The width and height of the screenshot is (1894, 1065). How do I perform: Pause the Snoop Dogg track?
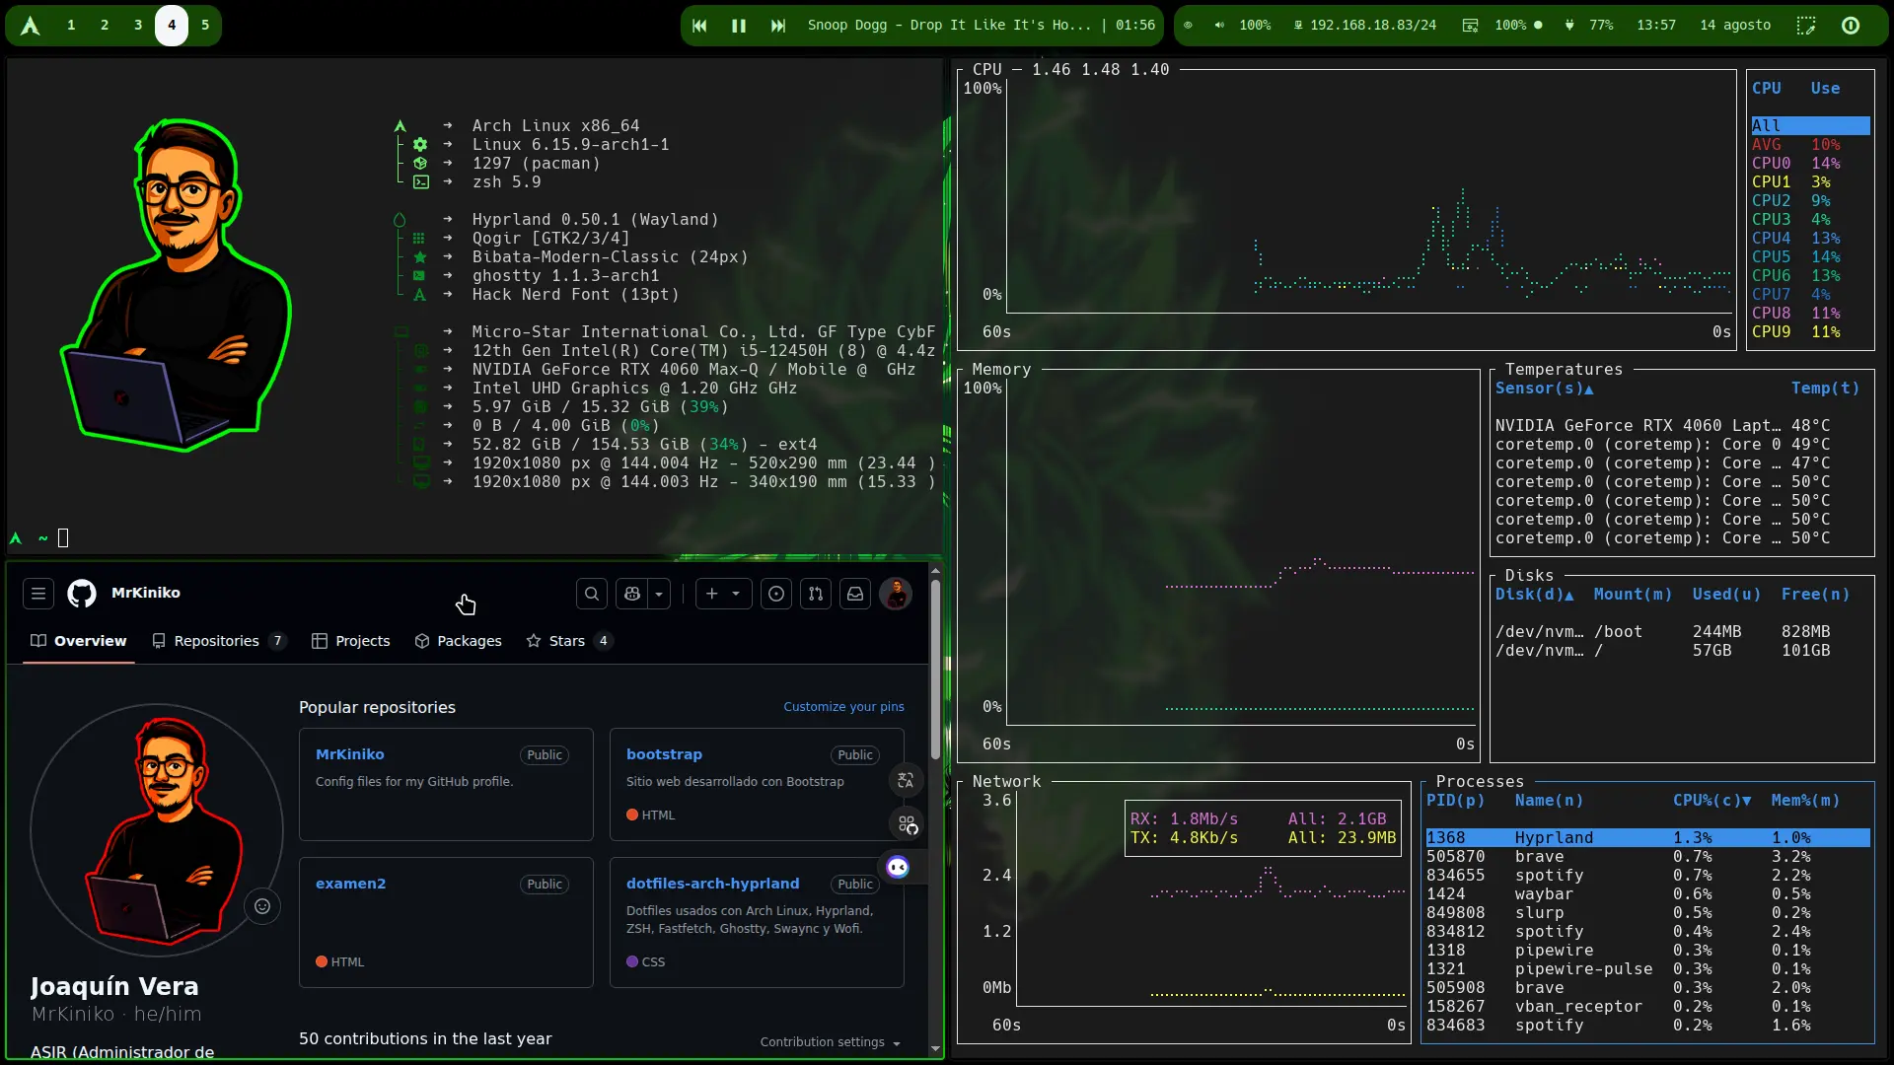(738, 26)
